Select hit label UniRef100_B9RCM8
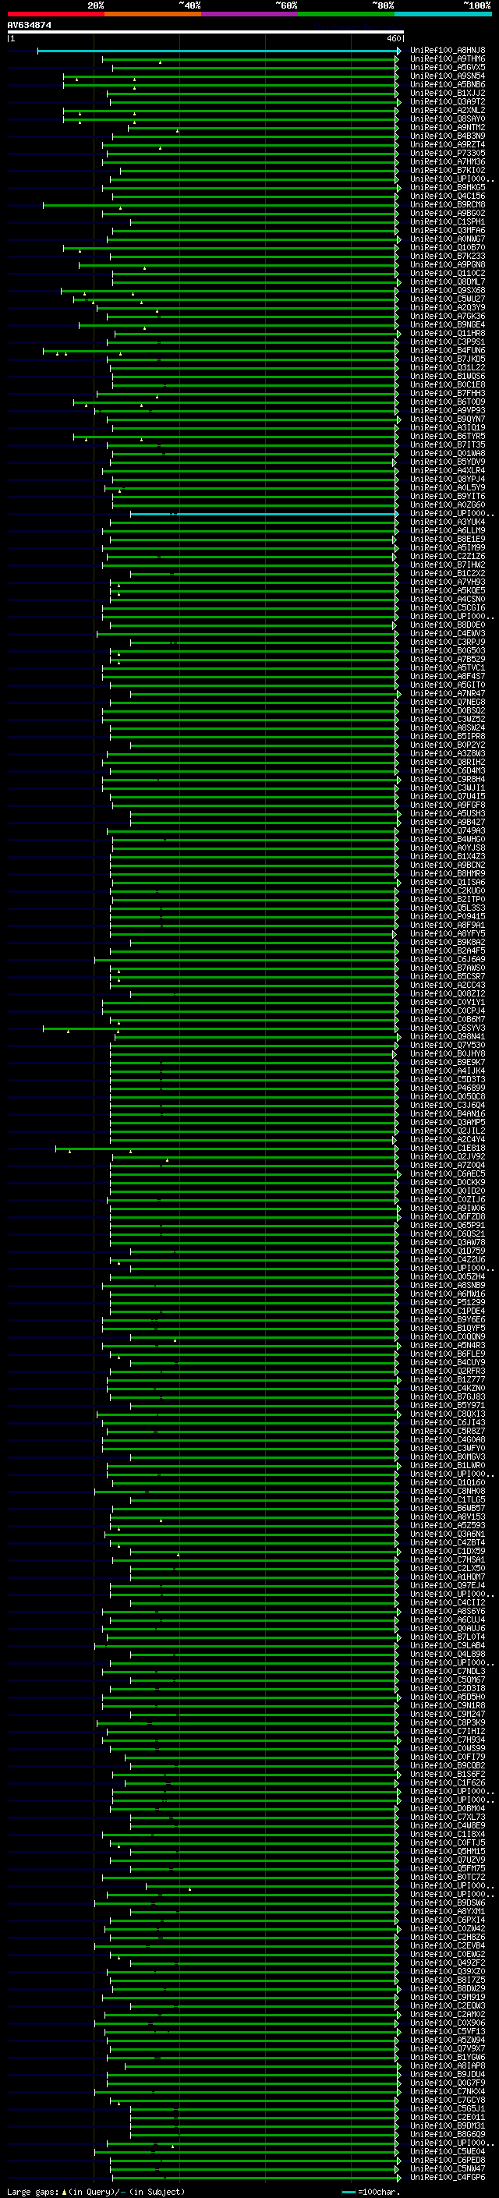The height and width of the screenshot is (2198, 499). (448, 205)
